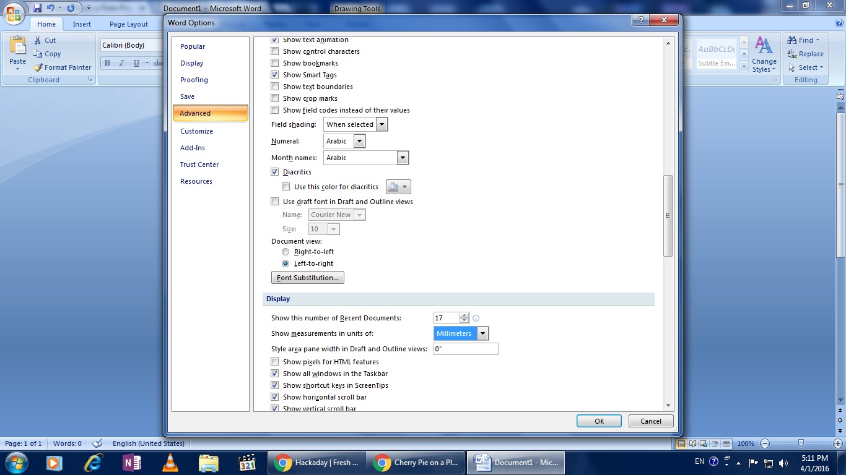Switch to Print Layout view in status bar
Viewport: 846px width, 475px height.
(682, 443)
